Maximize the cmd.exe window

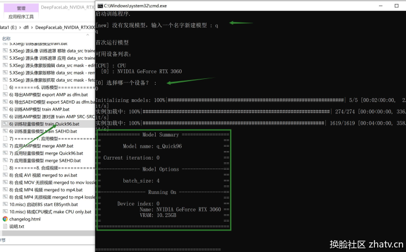click(396, 6)
